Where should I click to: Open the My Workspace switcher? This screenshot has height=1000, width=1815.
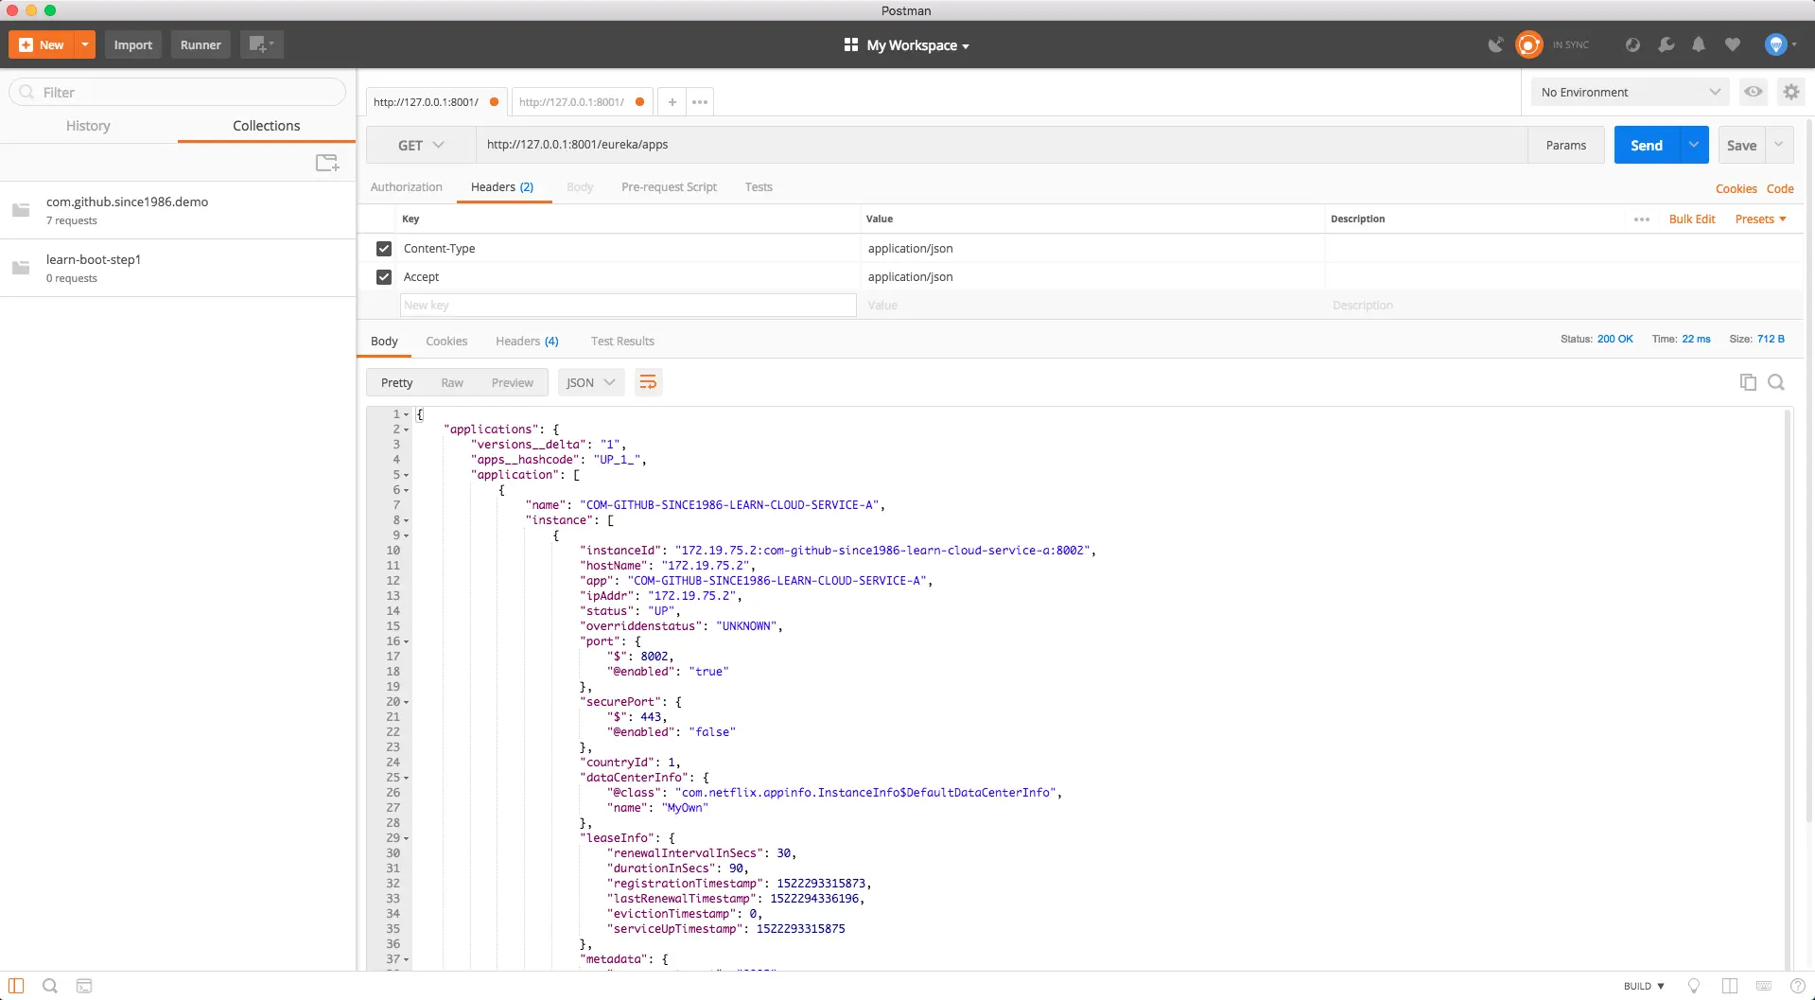tap(906, 45)
